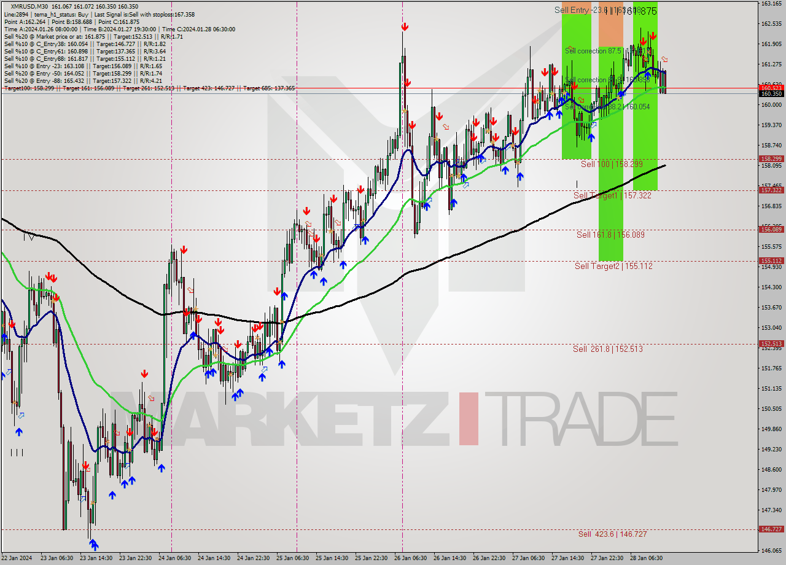
Task: Click the '24 Jan 06:30' time axis label
Action: (174, 558)
